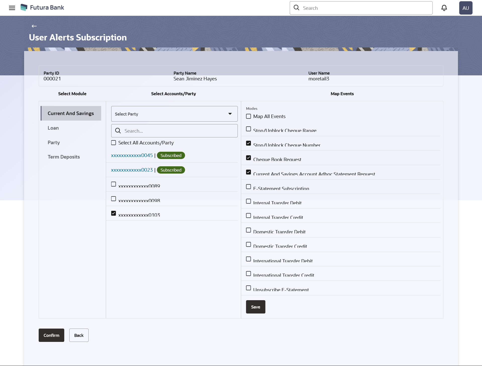Uncheck the account ending 0103

pyautogui.click(x=113, y=213)
